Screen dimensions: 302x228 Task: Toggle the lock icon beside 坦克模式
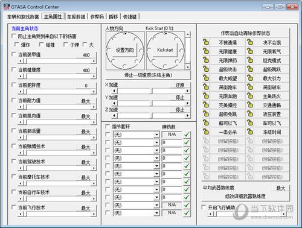pos(250,60)
